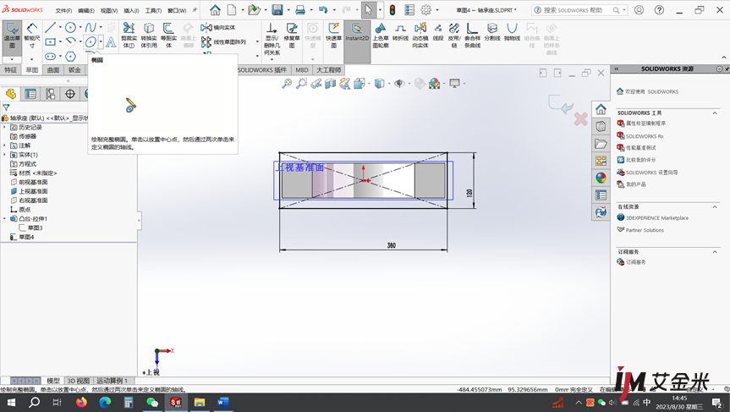The height and width of the screenshot is (412, 730).
Task: Expand the 历史记录 tree node
Action: pos(5,127)
